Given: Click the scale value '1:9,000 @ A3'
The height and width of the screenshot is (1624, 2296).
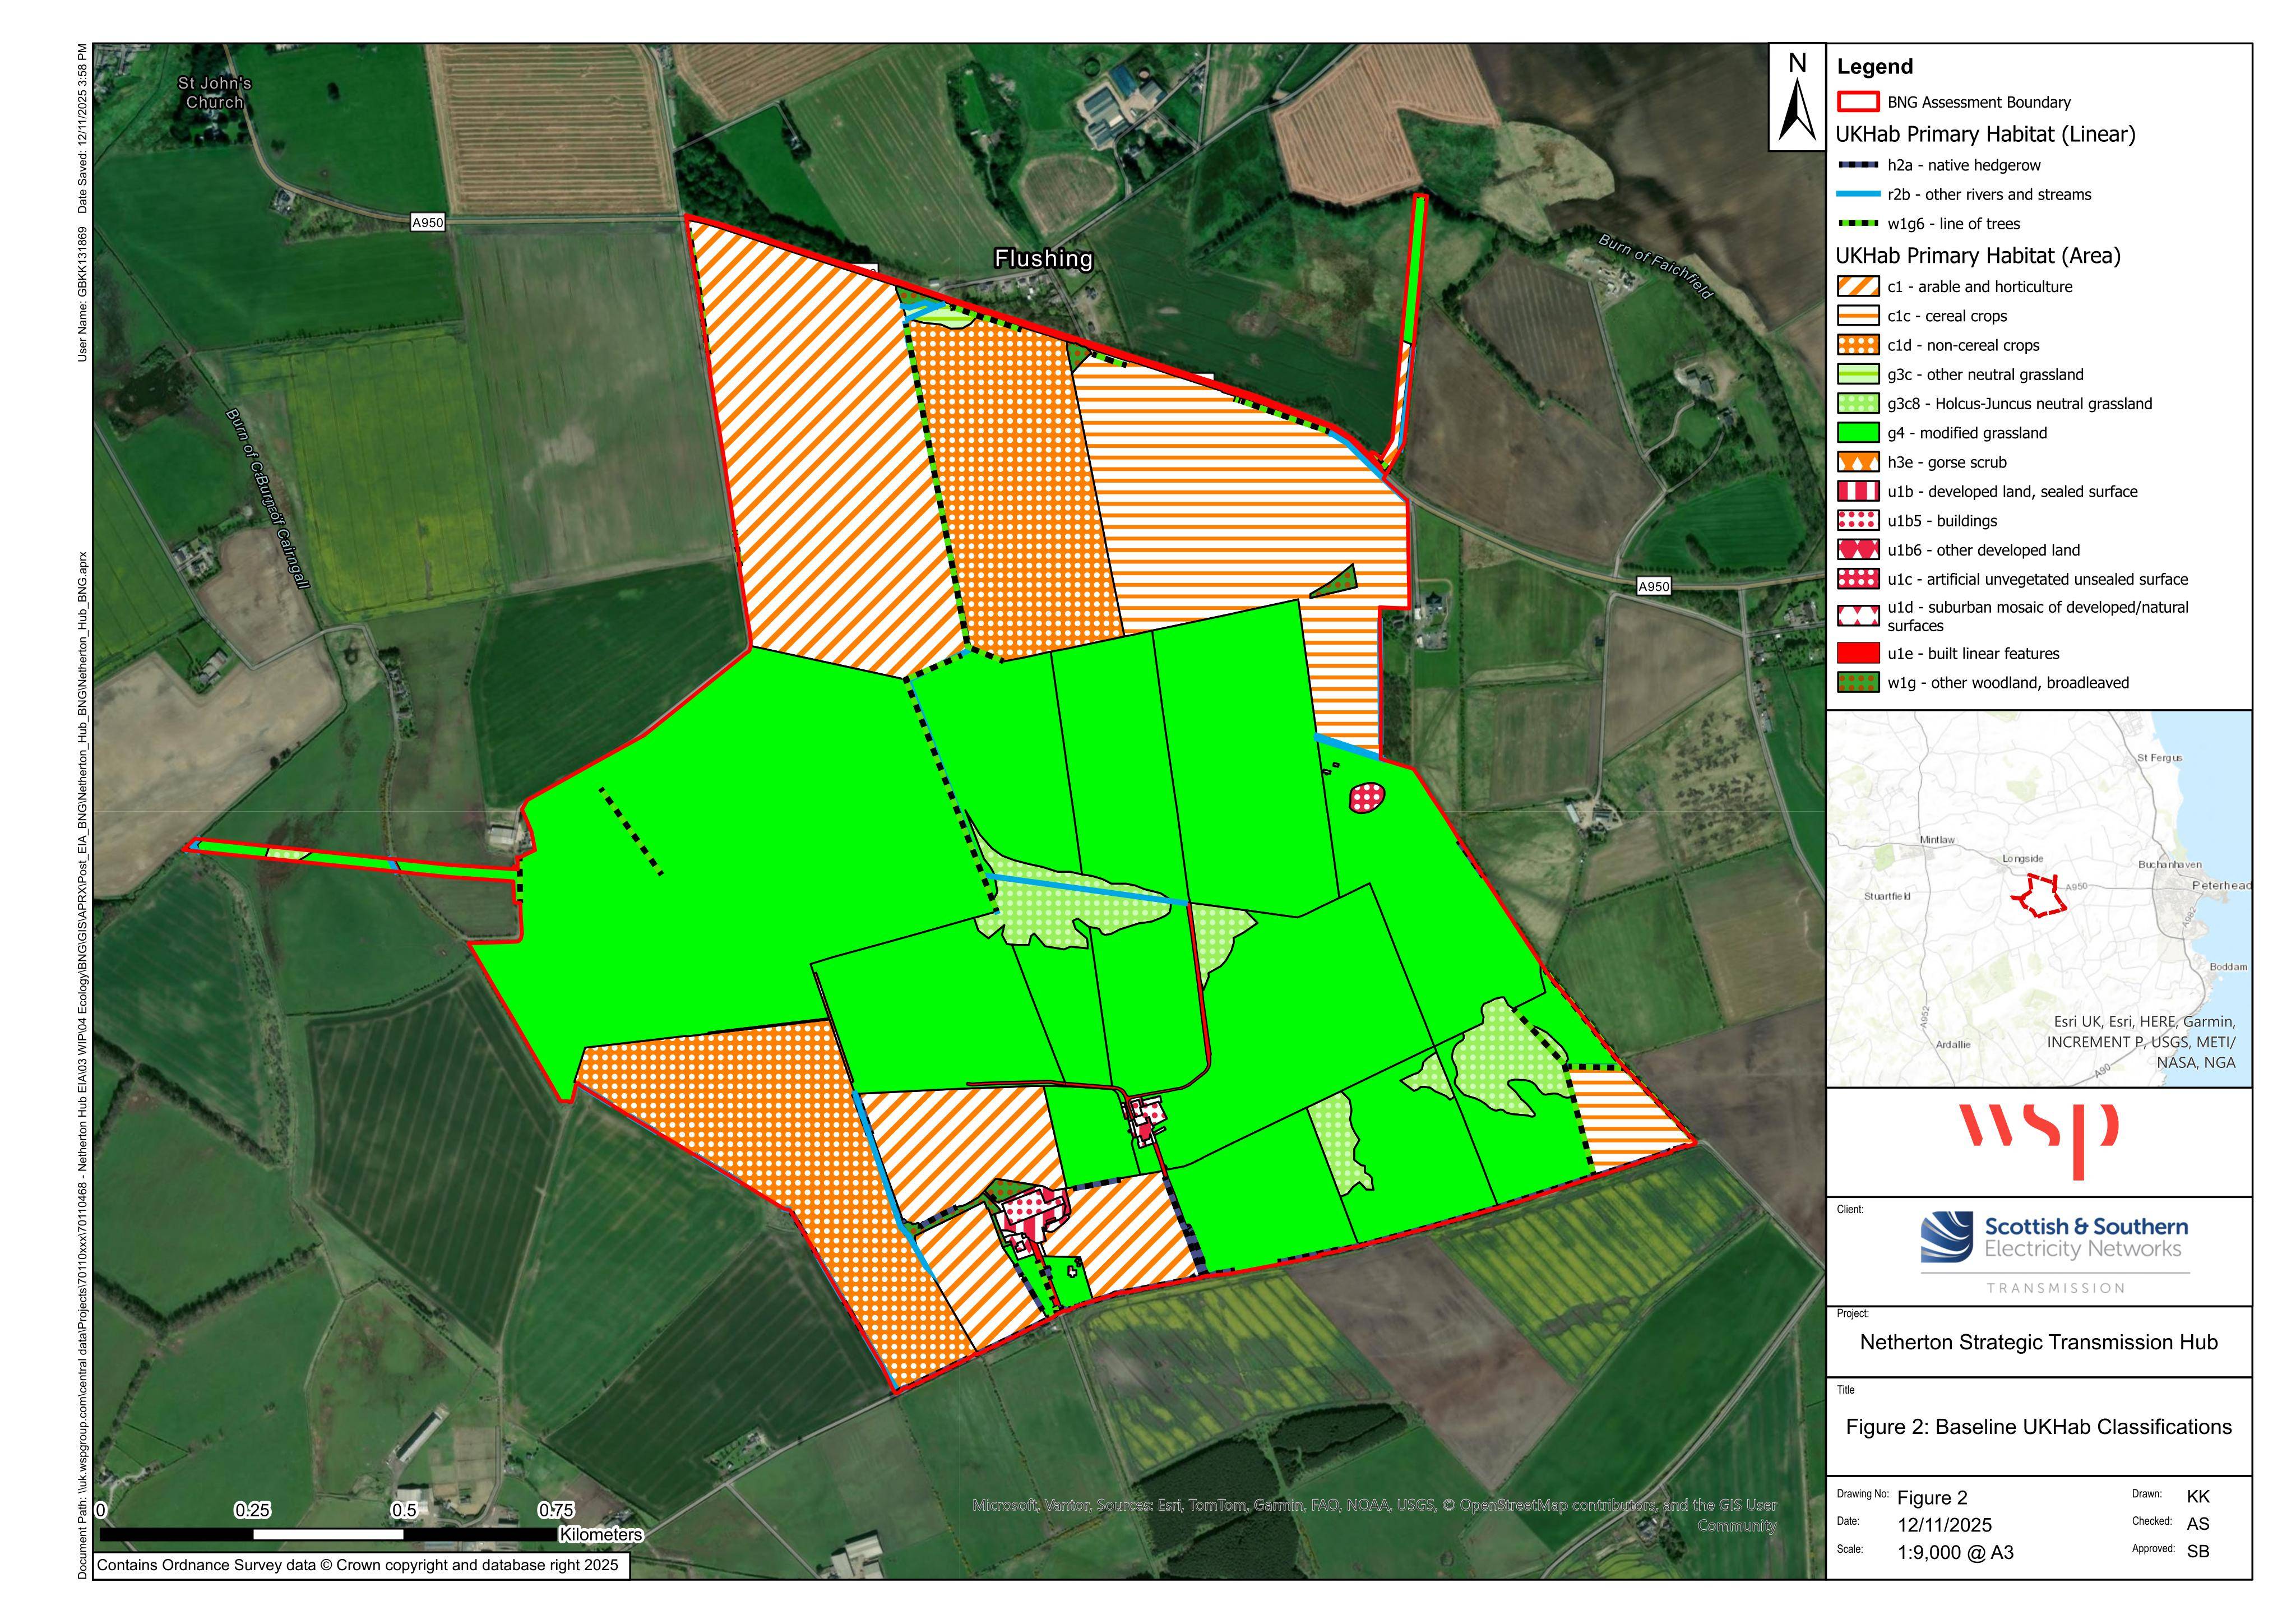Looking at the screenshot, I should [1955, 1553].
